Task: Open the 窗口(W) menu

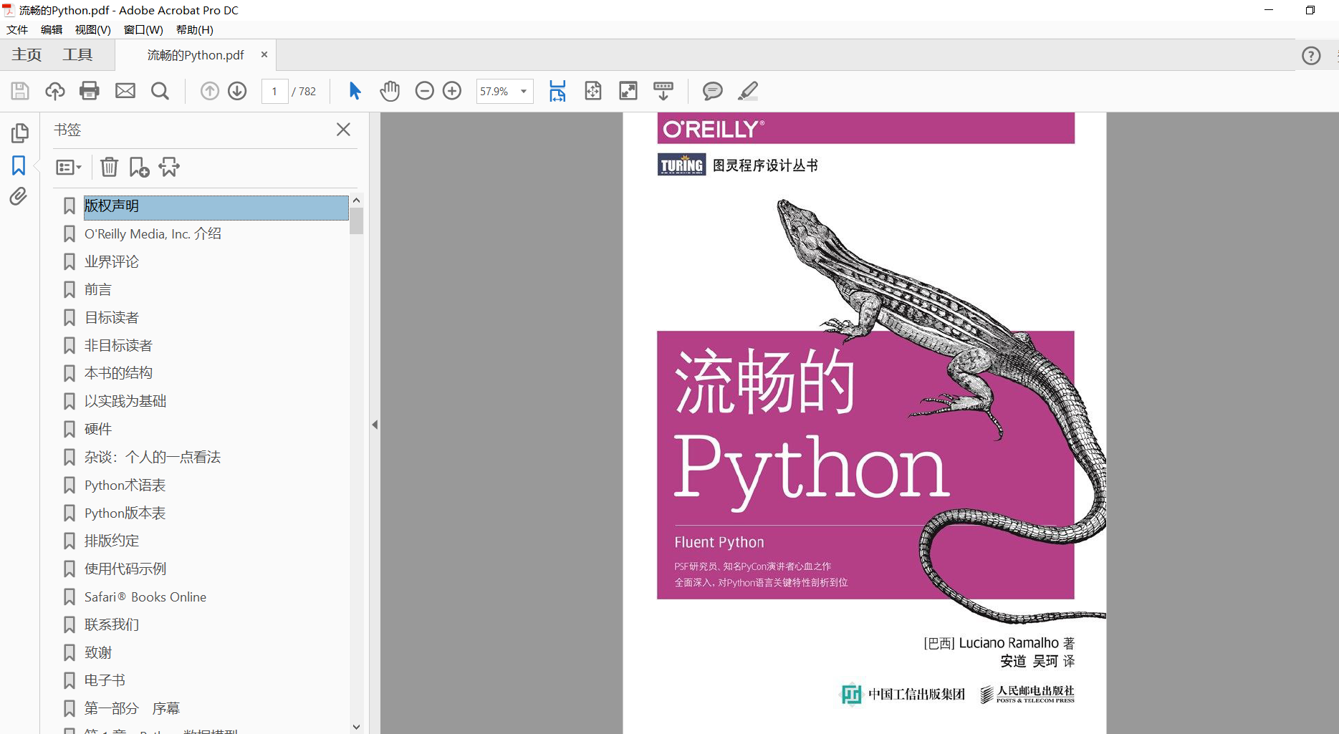Action: point(143,29)
